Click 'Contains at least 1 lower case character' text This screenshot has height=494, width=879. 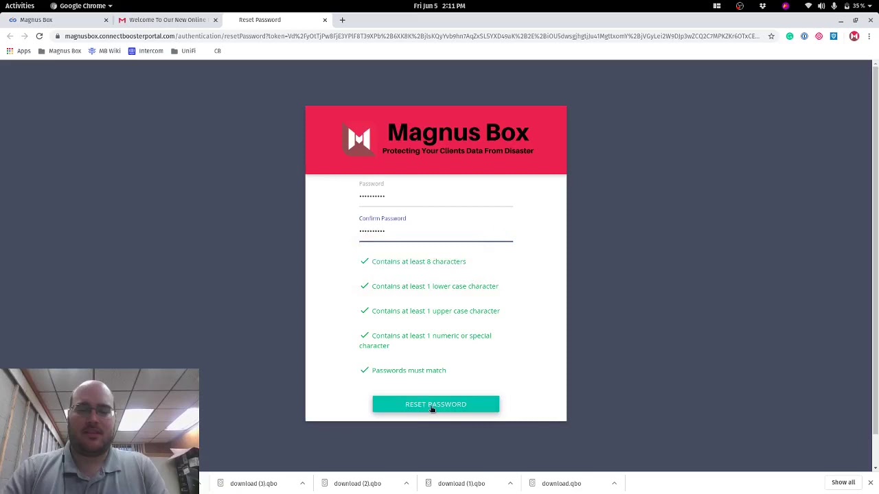tap(435, 286)
